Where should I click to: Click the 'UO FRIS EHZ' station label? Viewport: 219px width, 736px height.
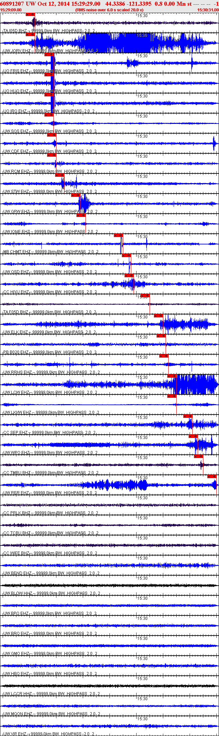coord(16,71)
